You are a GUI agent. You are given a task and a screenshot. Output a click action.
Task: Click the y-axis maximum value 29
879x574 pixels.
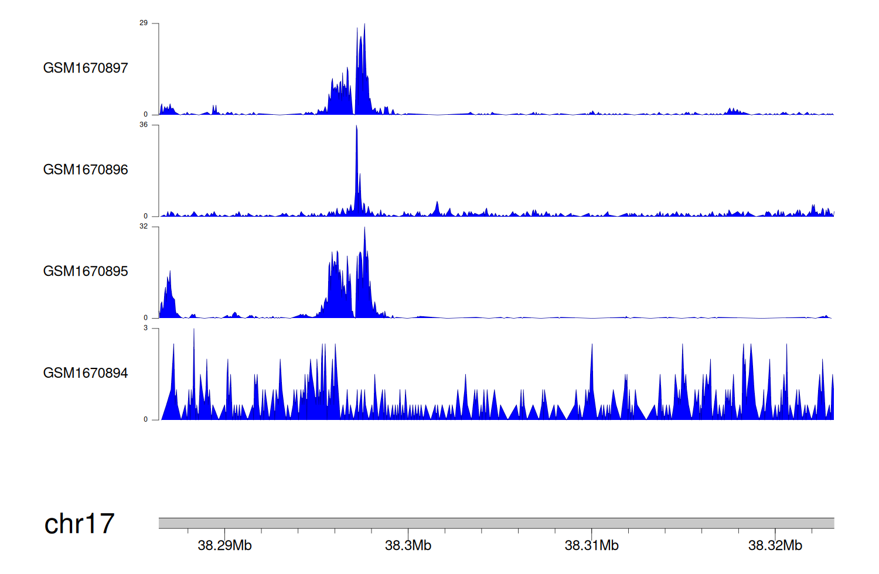(x=144, y=23)
